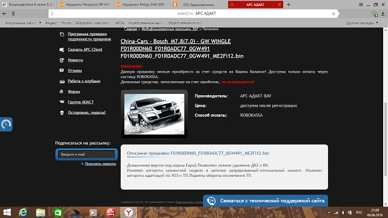This screenshot has height=218, width=388.
Task: Focus the Введите e-mail subscription field
Action: coord(87,154)
